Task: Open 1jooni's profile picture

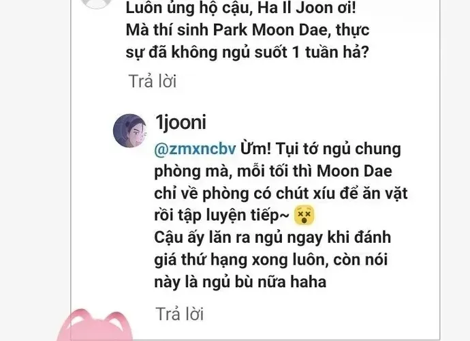Action: 130,130
